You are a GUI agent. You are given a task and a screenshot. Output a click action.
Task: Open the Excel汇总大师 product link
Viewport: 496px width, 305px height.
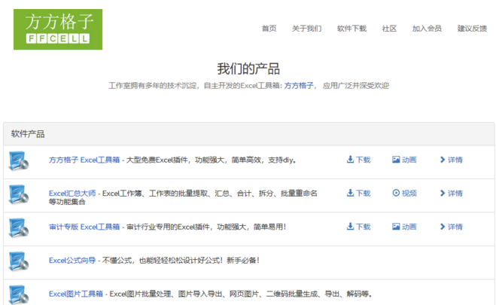click(x=72, y=194)
